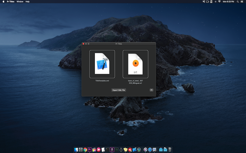
Task: Launch Terminal from the dock
Action: [x=108, y=150]
